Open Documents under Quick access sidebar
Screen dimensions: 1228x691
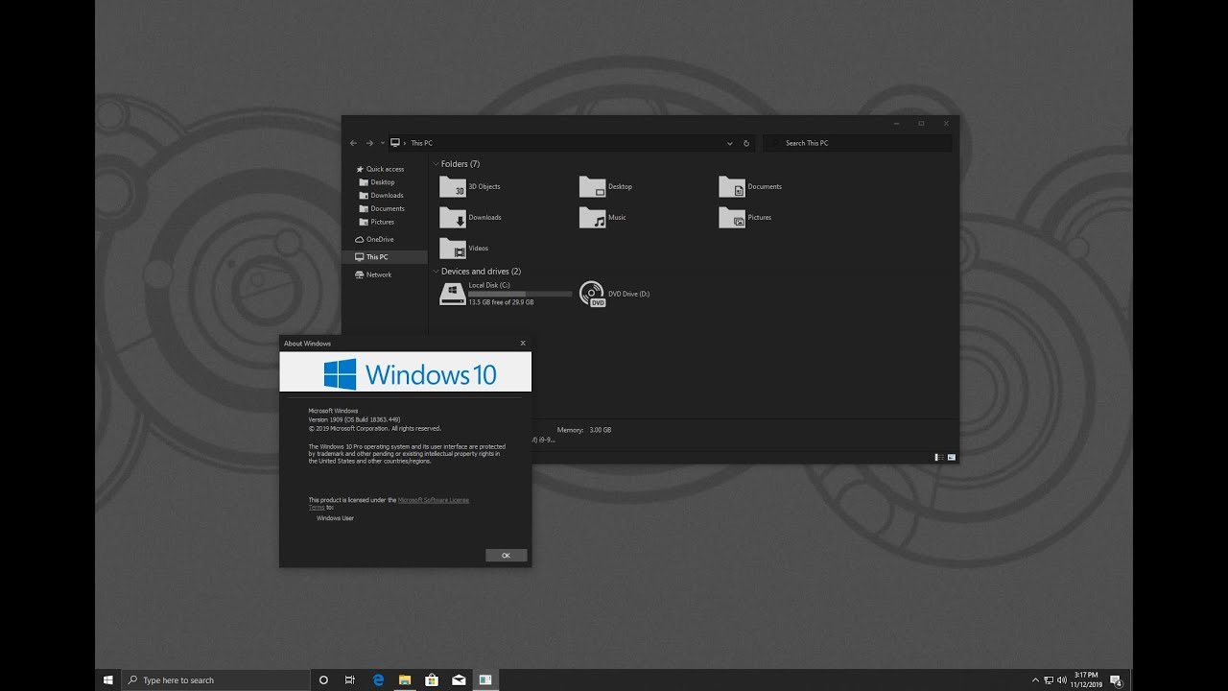click(382, 208)
